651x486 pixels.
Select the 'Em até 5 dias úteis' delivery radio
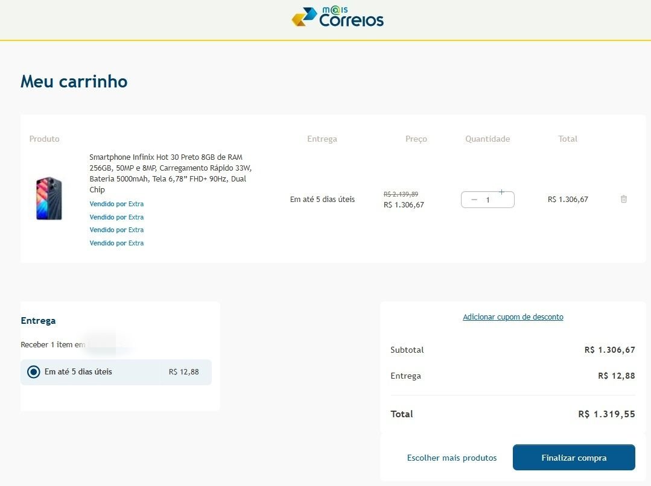34,372
